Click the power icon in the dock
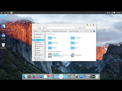 click(x=72, y=77)
